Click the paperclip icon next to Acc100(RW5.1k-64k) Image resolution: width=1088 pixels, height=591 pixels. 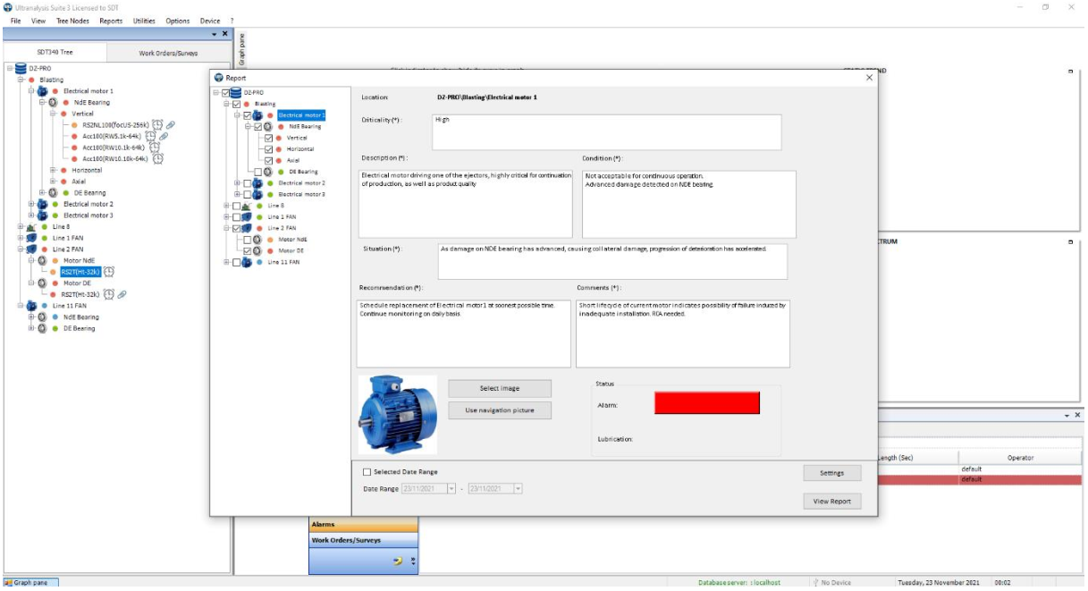click(164, 137)
